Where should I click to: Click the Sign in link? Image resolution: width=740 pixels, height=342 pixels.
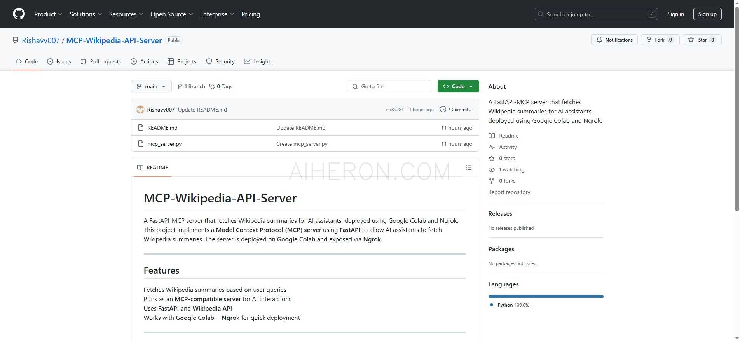675,14
